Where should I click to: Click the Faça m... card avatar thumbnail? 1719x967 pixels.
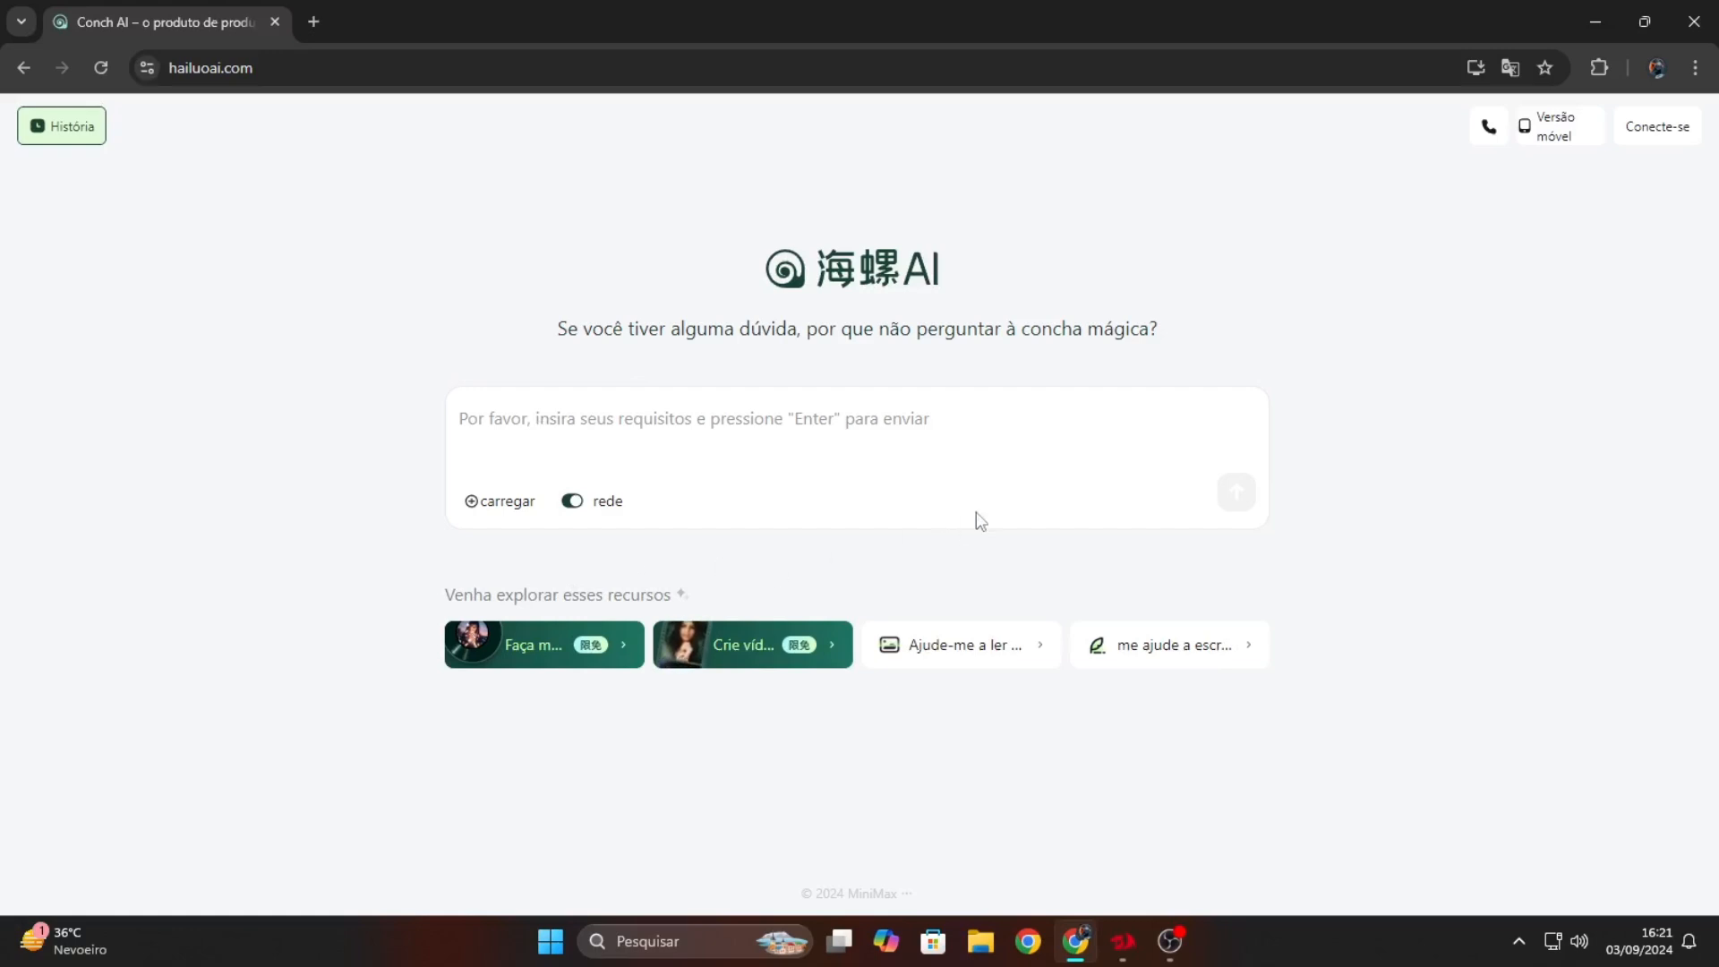point(472,641)
